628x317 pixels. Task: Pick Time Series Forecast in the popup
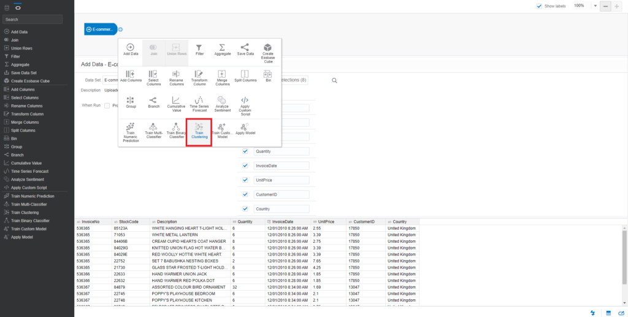(x=199, y=104)
